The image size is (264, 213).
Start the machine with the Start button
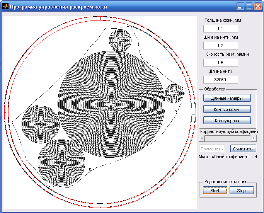[x=215, y=190]
